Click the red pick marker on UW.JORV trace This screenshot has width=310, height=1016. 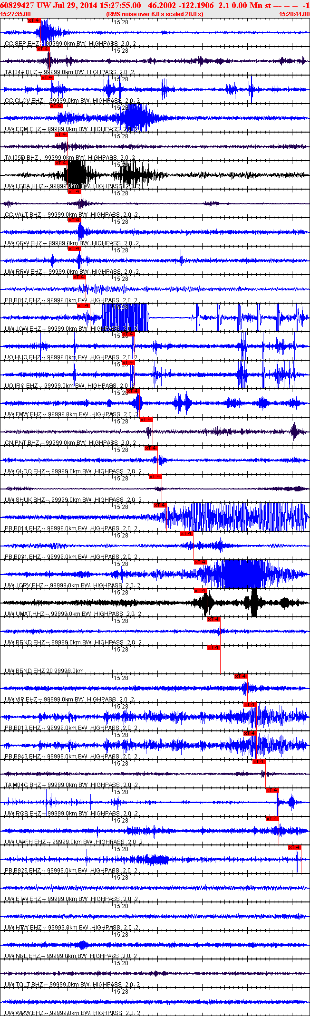click(x=201, y=562)
